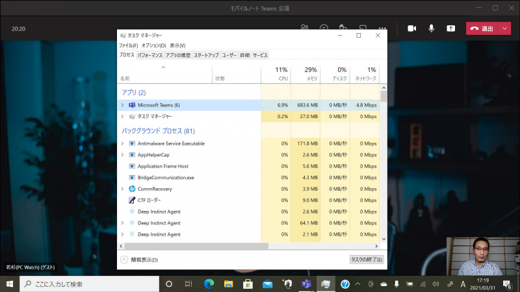
Task: Select the プロセス tab
Action: coord(127,55)
